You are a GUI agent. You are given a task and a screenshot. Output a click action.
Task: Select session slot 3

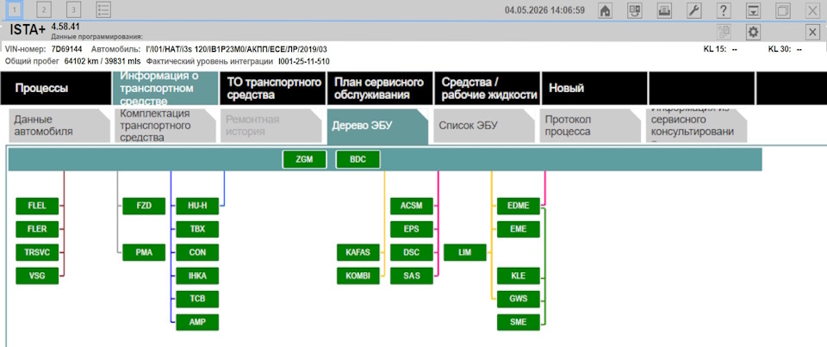click(x=74, y=10)
